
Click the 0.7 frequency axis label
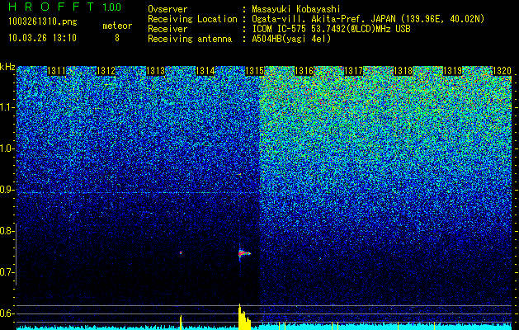[7, 272]
